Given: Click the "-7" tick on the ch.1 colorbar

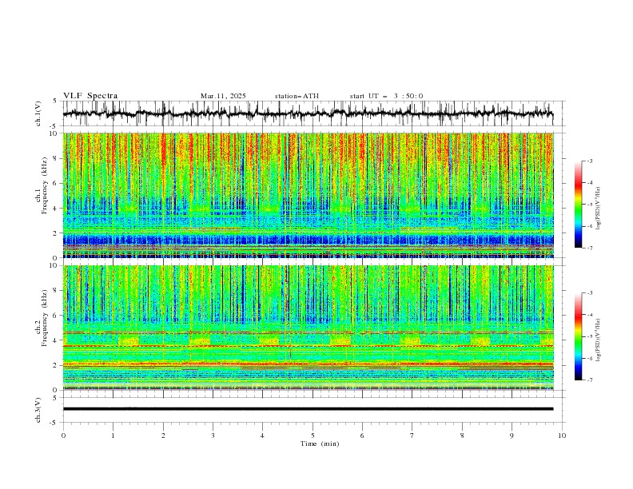Looking at the screenshot, I should point(590,248).
